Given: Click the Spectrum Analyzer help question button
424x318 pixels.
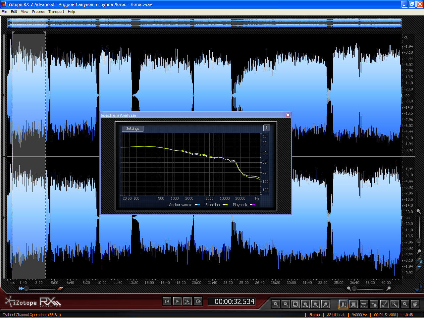Looking at the screenshot, I should click(266, 128).
